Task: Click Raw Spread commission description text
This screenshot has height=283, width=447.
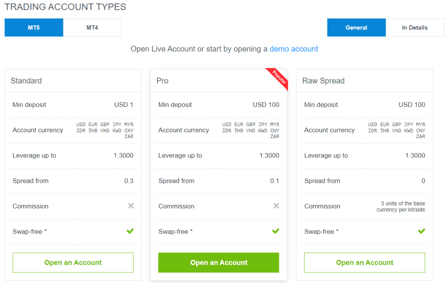Action: click(401, 207)
